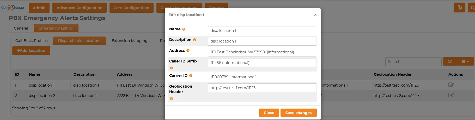This screenshot has height=120, width=475.
Task: Open the Address field help icon
Action: pyautogui.click(x=188, y=51)
